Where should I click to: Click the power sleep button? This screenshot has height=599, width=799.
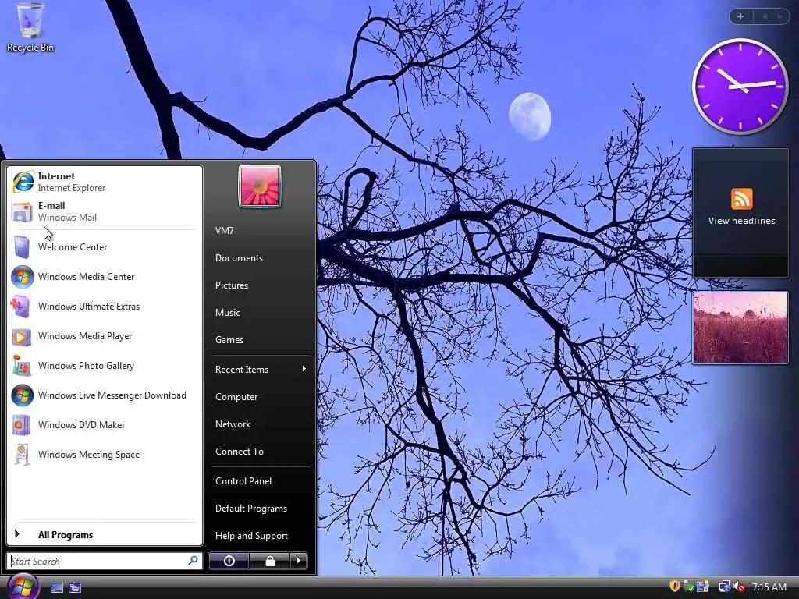(x=229, y=561)
